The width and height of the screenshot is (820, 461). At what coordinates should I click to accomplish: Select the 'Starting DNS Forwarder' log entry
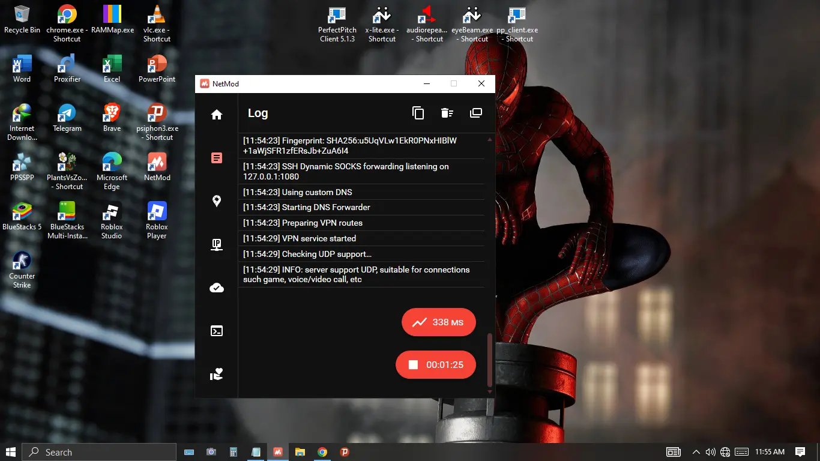(x=361, y=207)
